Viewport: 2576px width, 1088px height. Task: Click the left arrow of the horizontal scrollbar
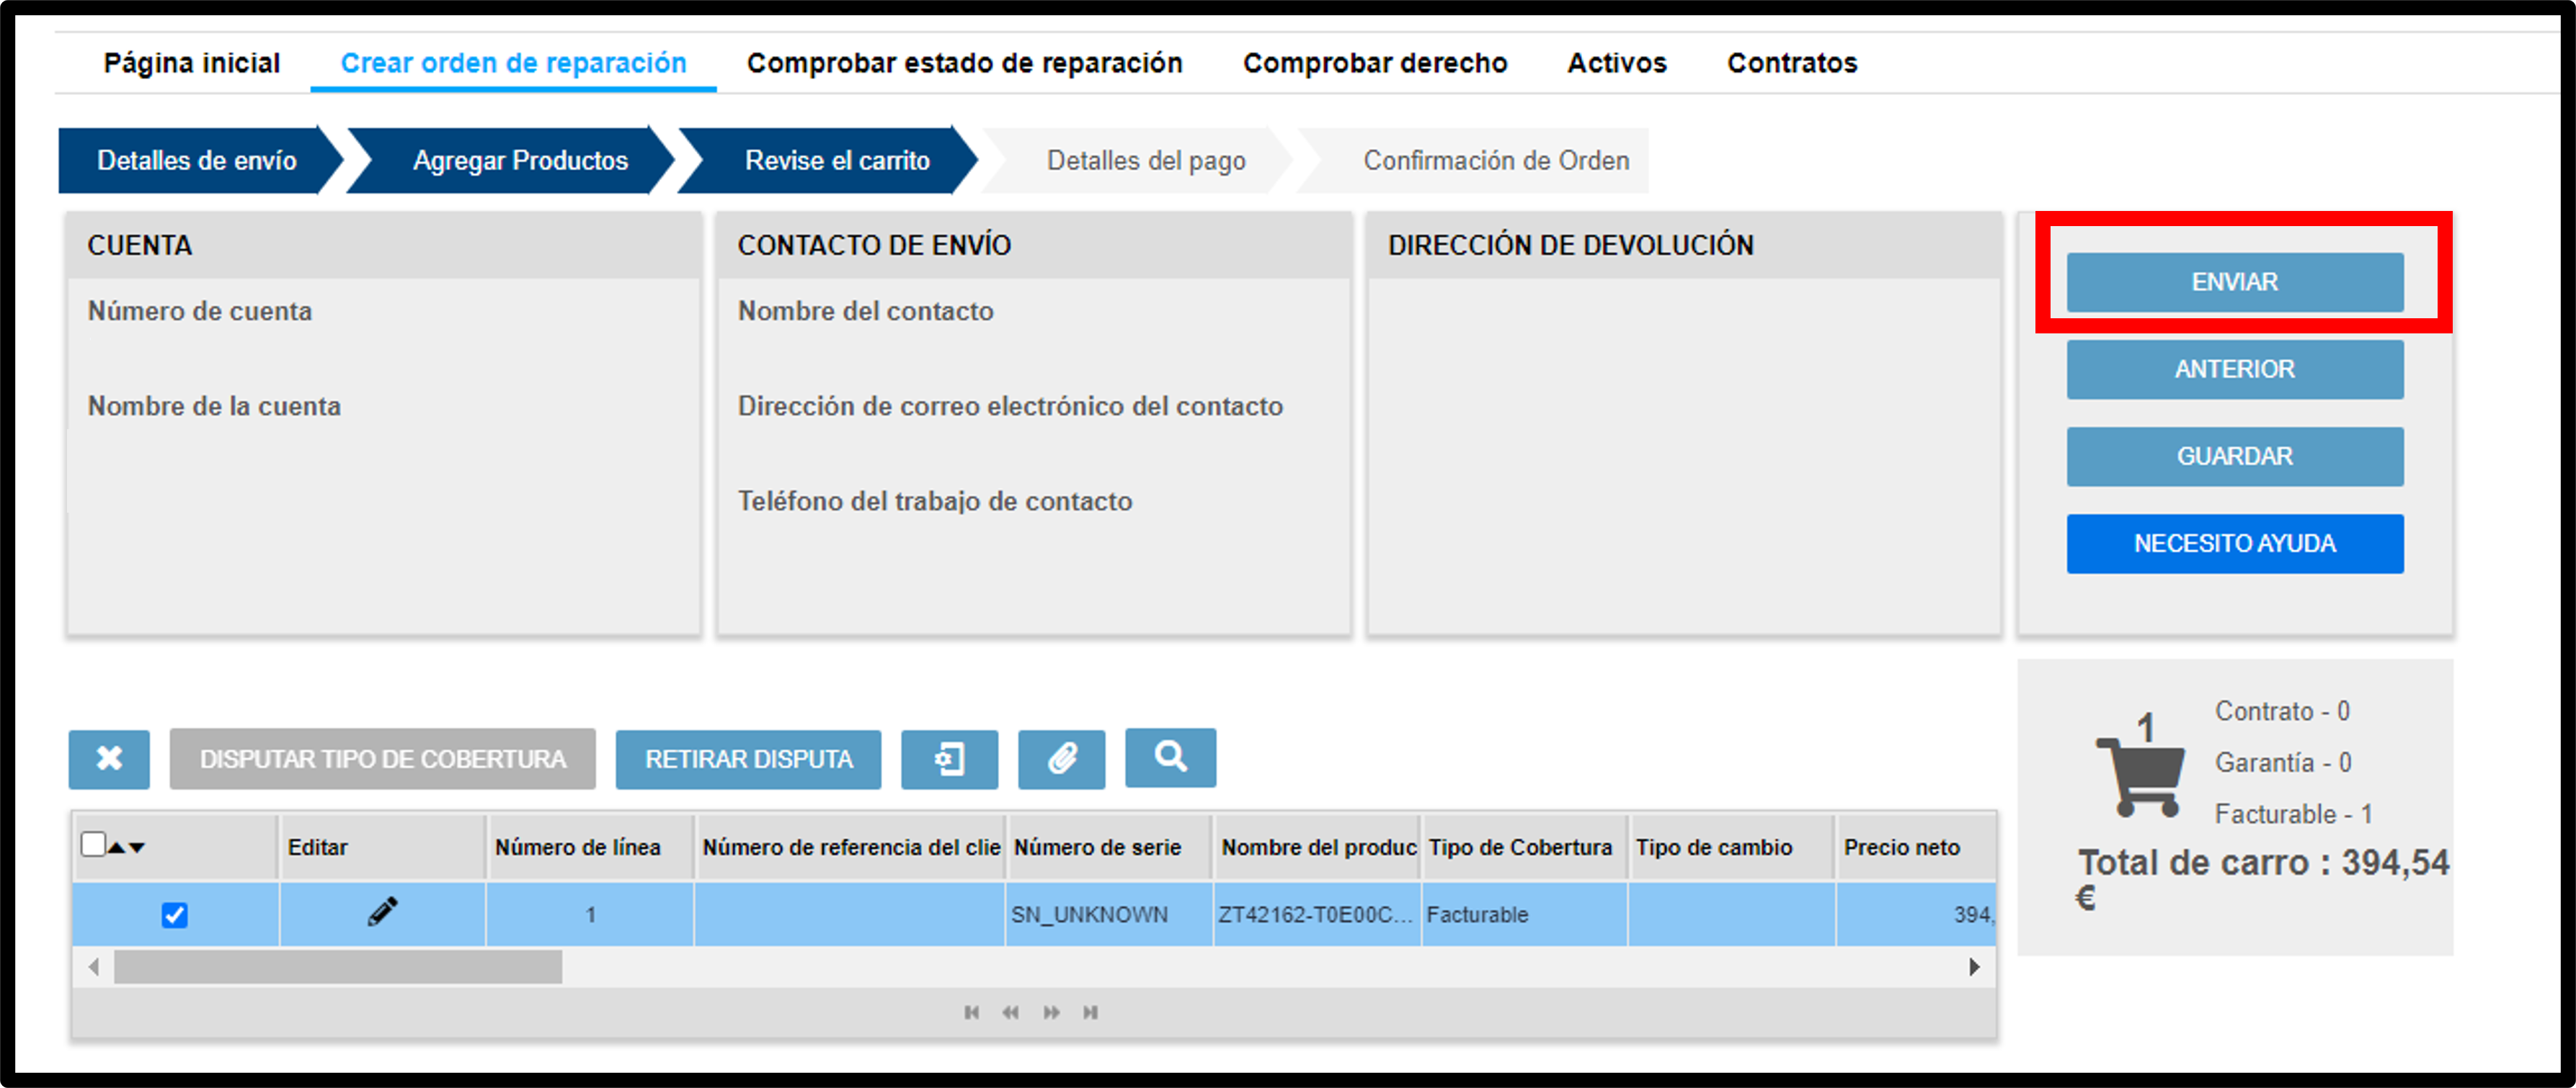click(x=94, y=966)
